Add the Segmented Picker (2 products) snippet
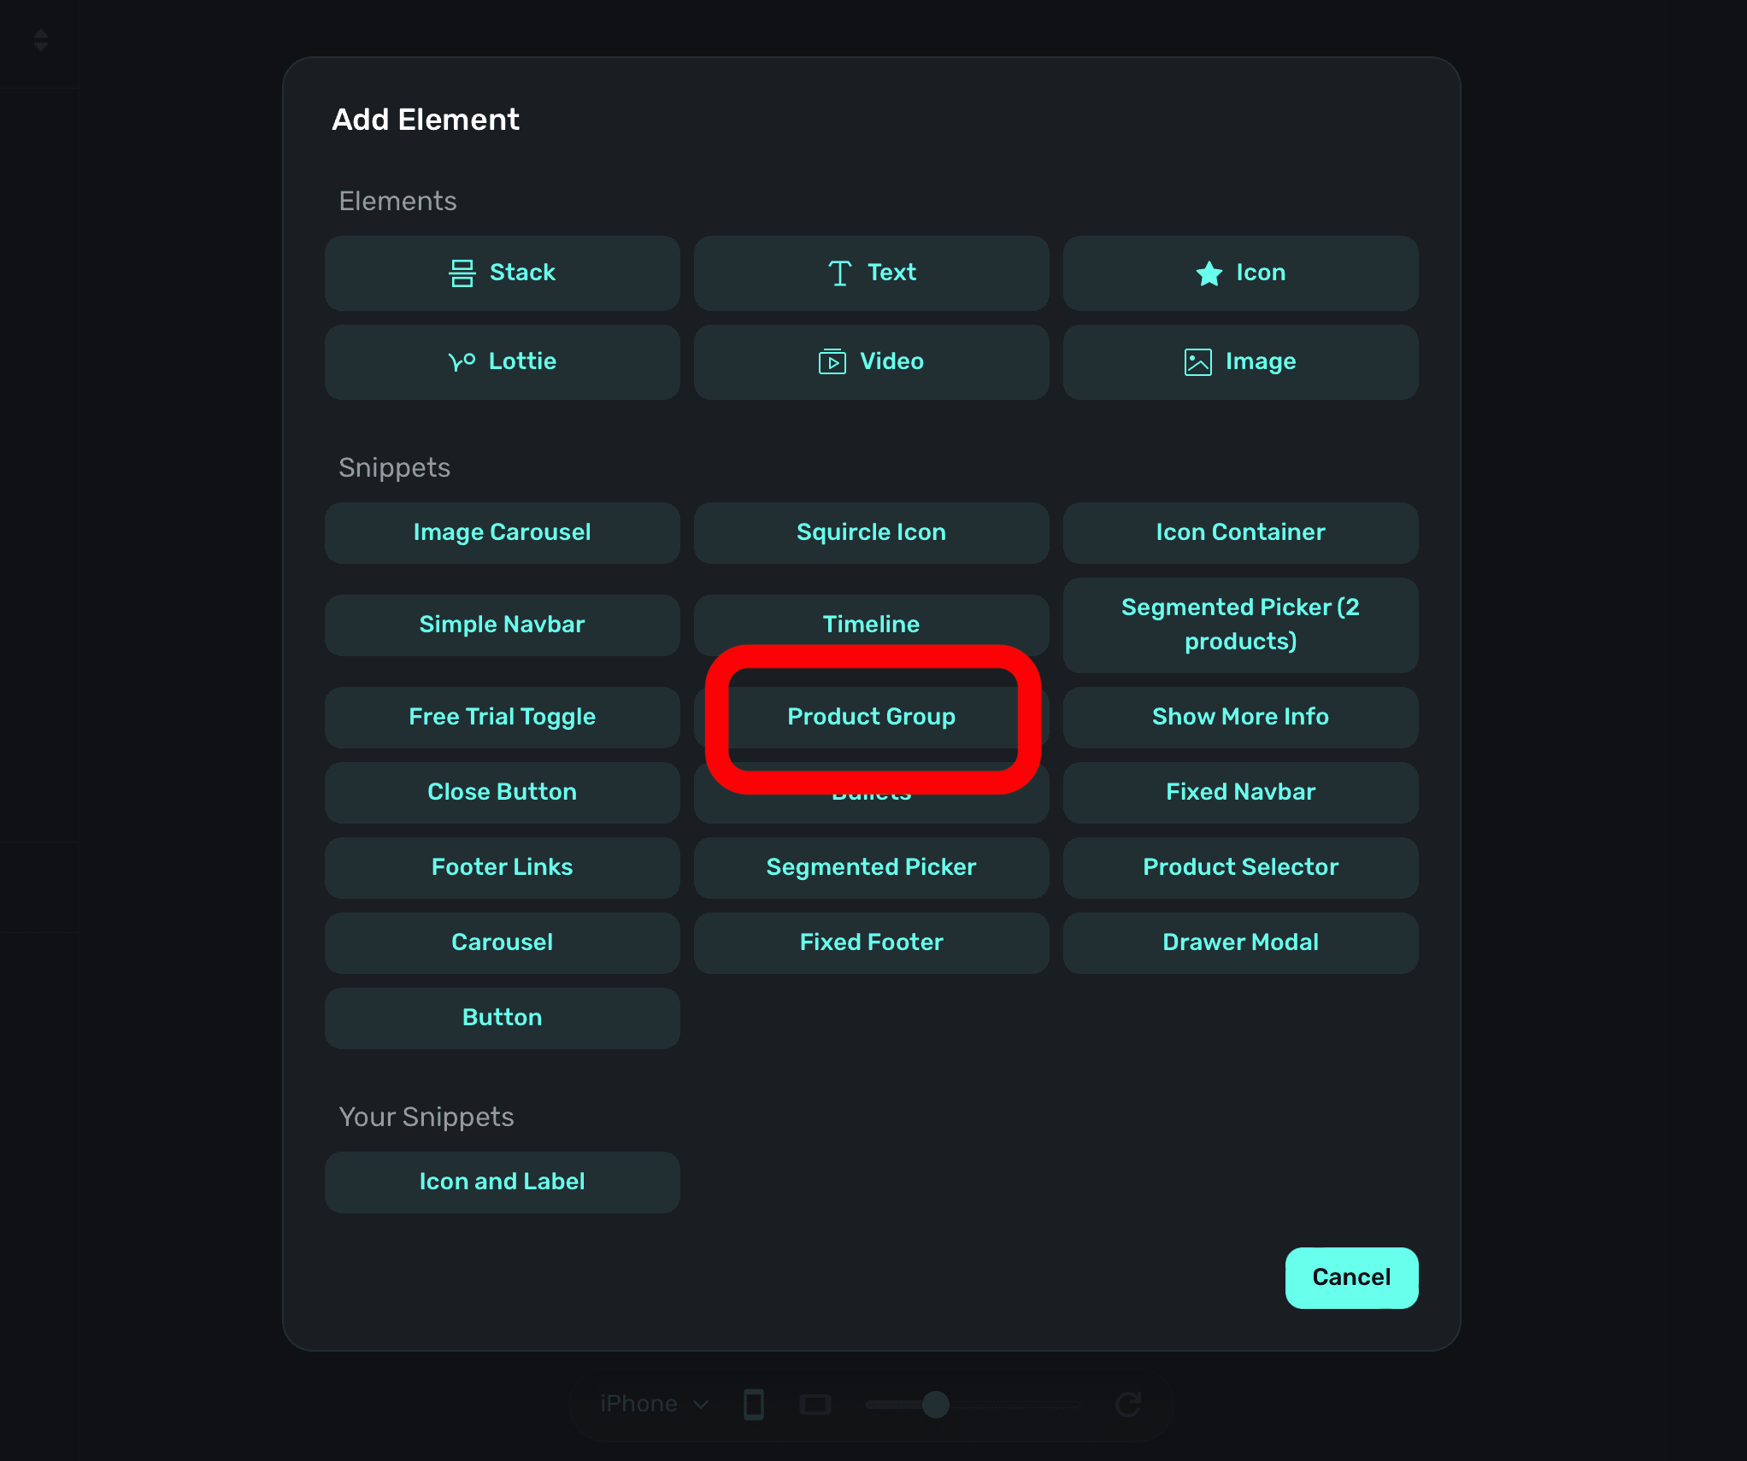This screenshot has width=1747, height=1461. tap(1240, 625)
